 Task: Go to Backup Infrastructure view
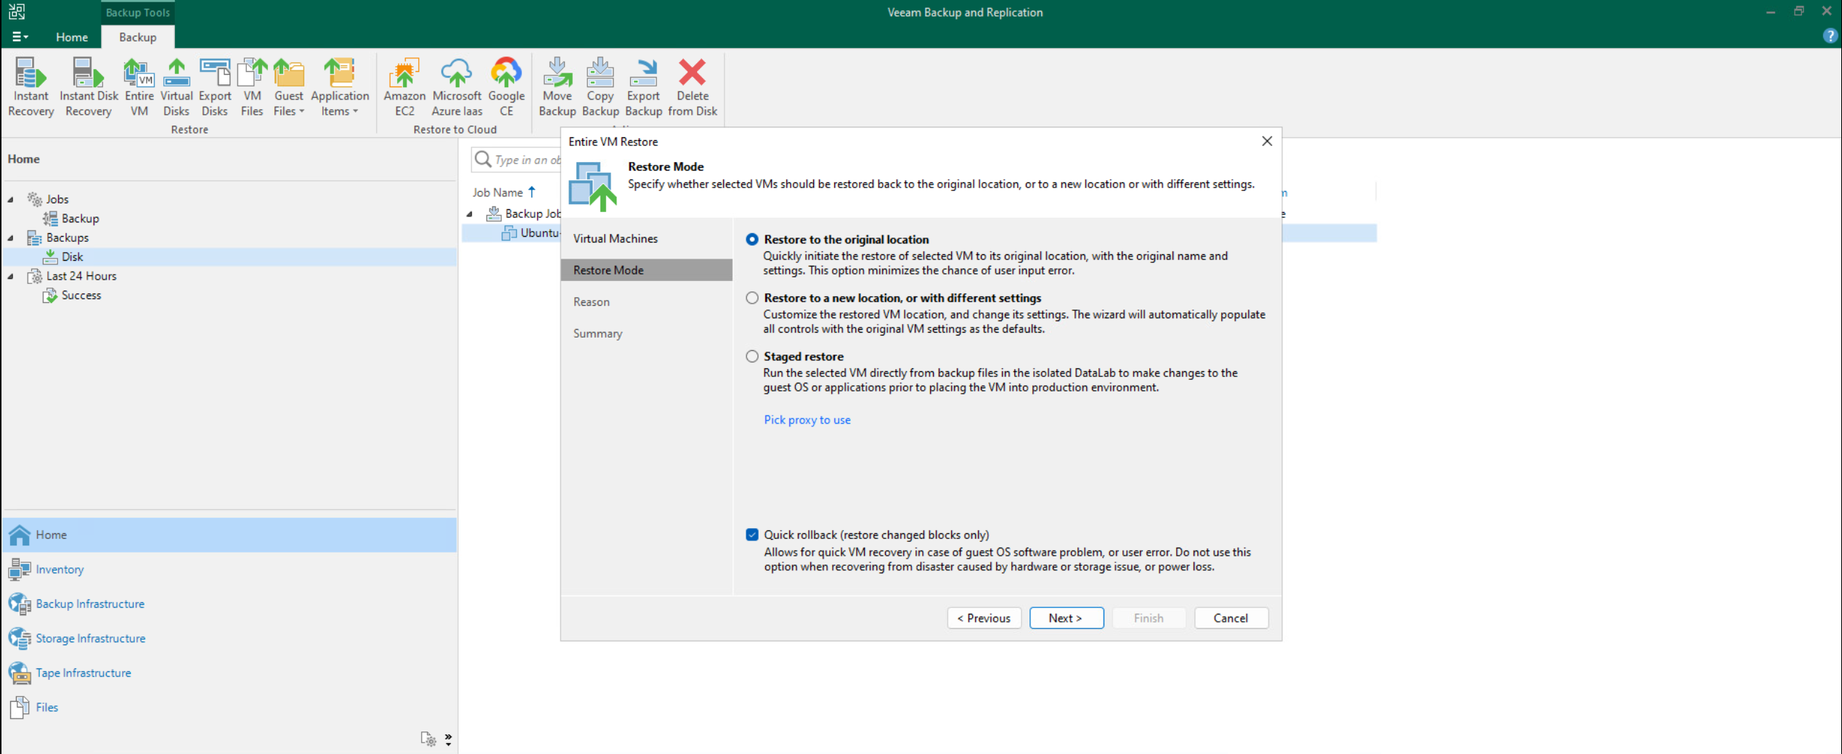(x=90, y=604)
